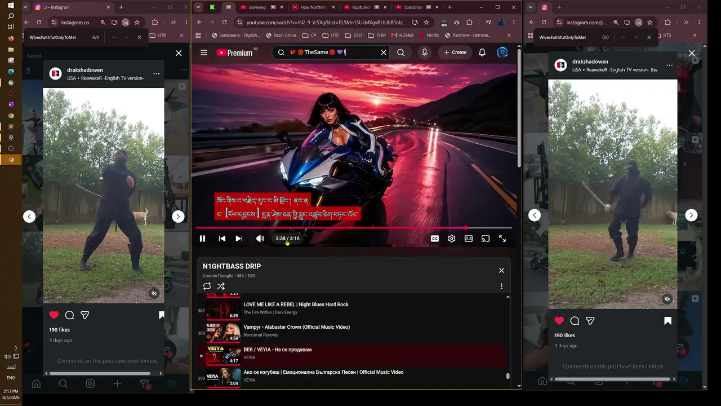Viewport: 721px width, 406px height.
Task: Go to previous post in left Instagram window
Action: (29, 217)
